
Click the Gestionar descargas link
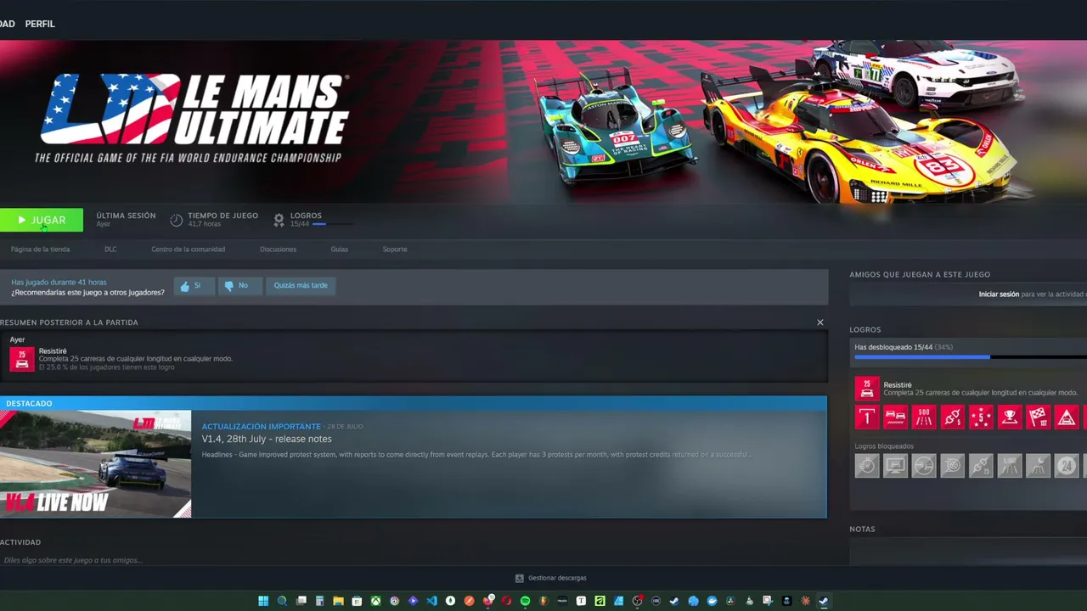(551, 578)
